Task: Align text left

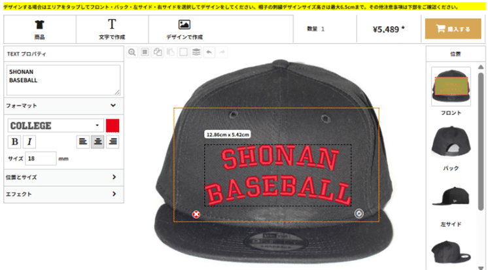Action: [83, 142]
